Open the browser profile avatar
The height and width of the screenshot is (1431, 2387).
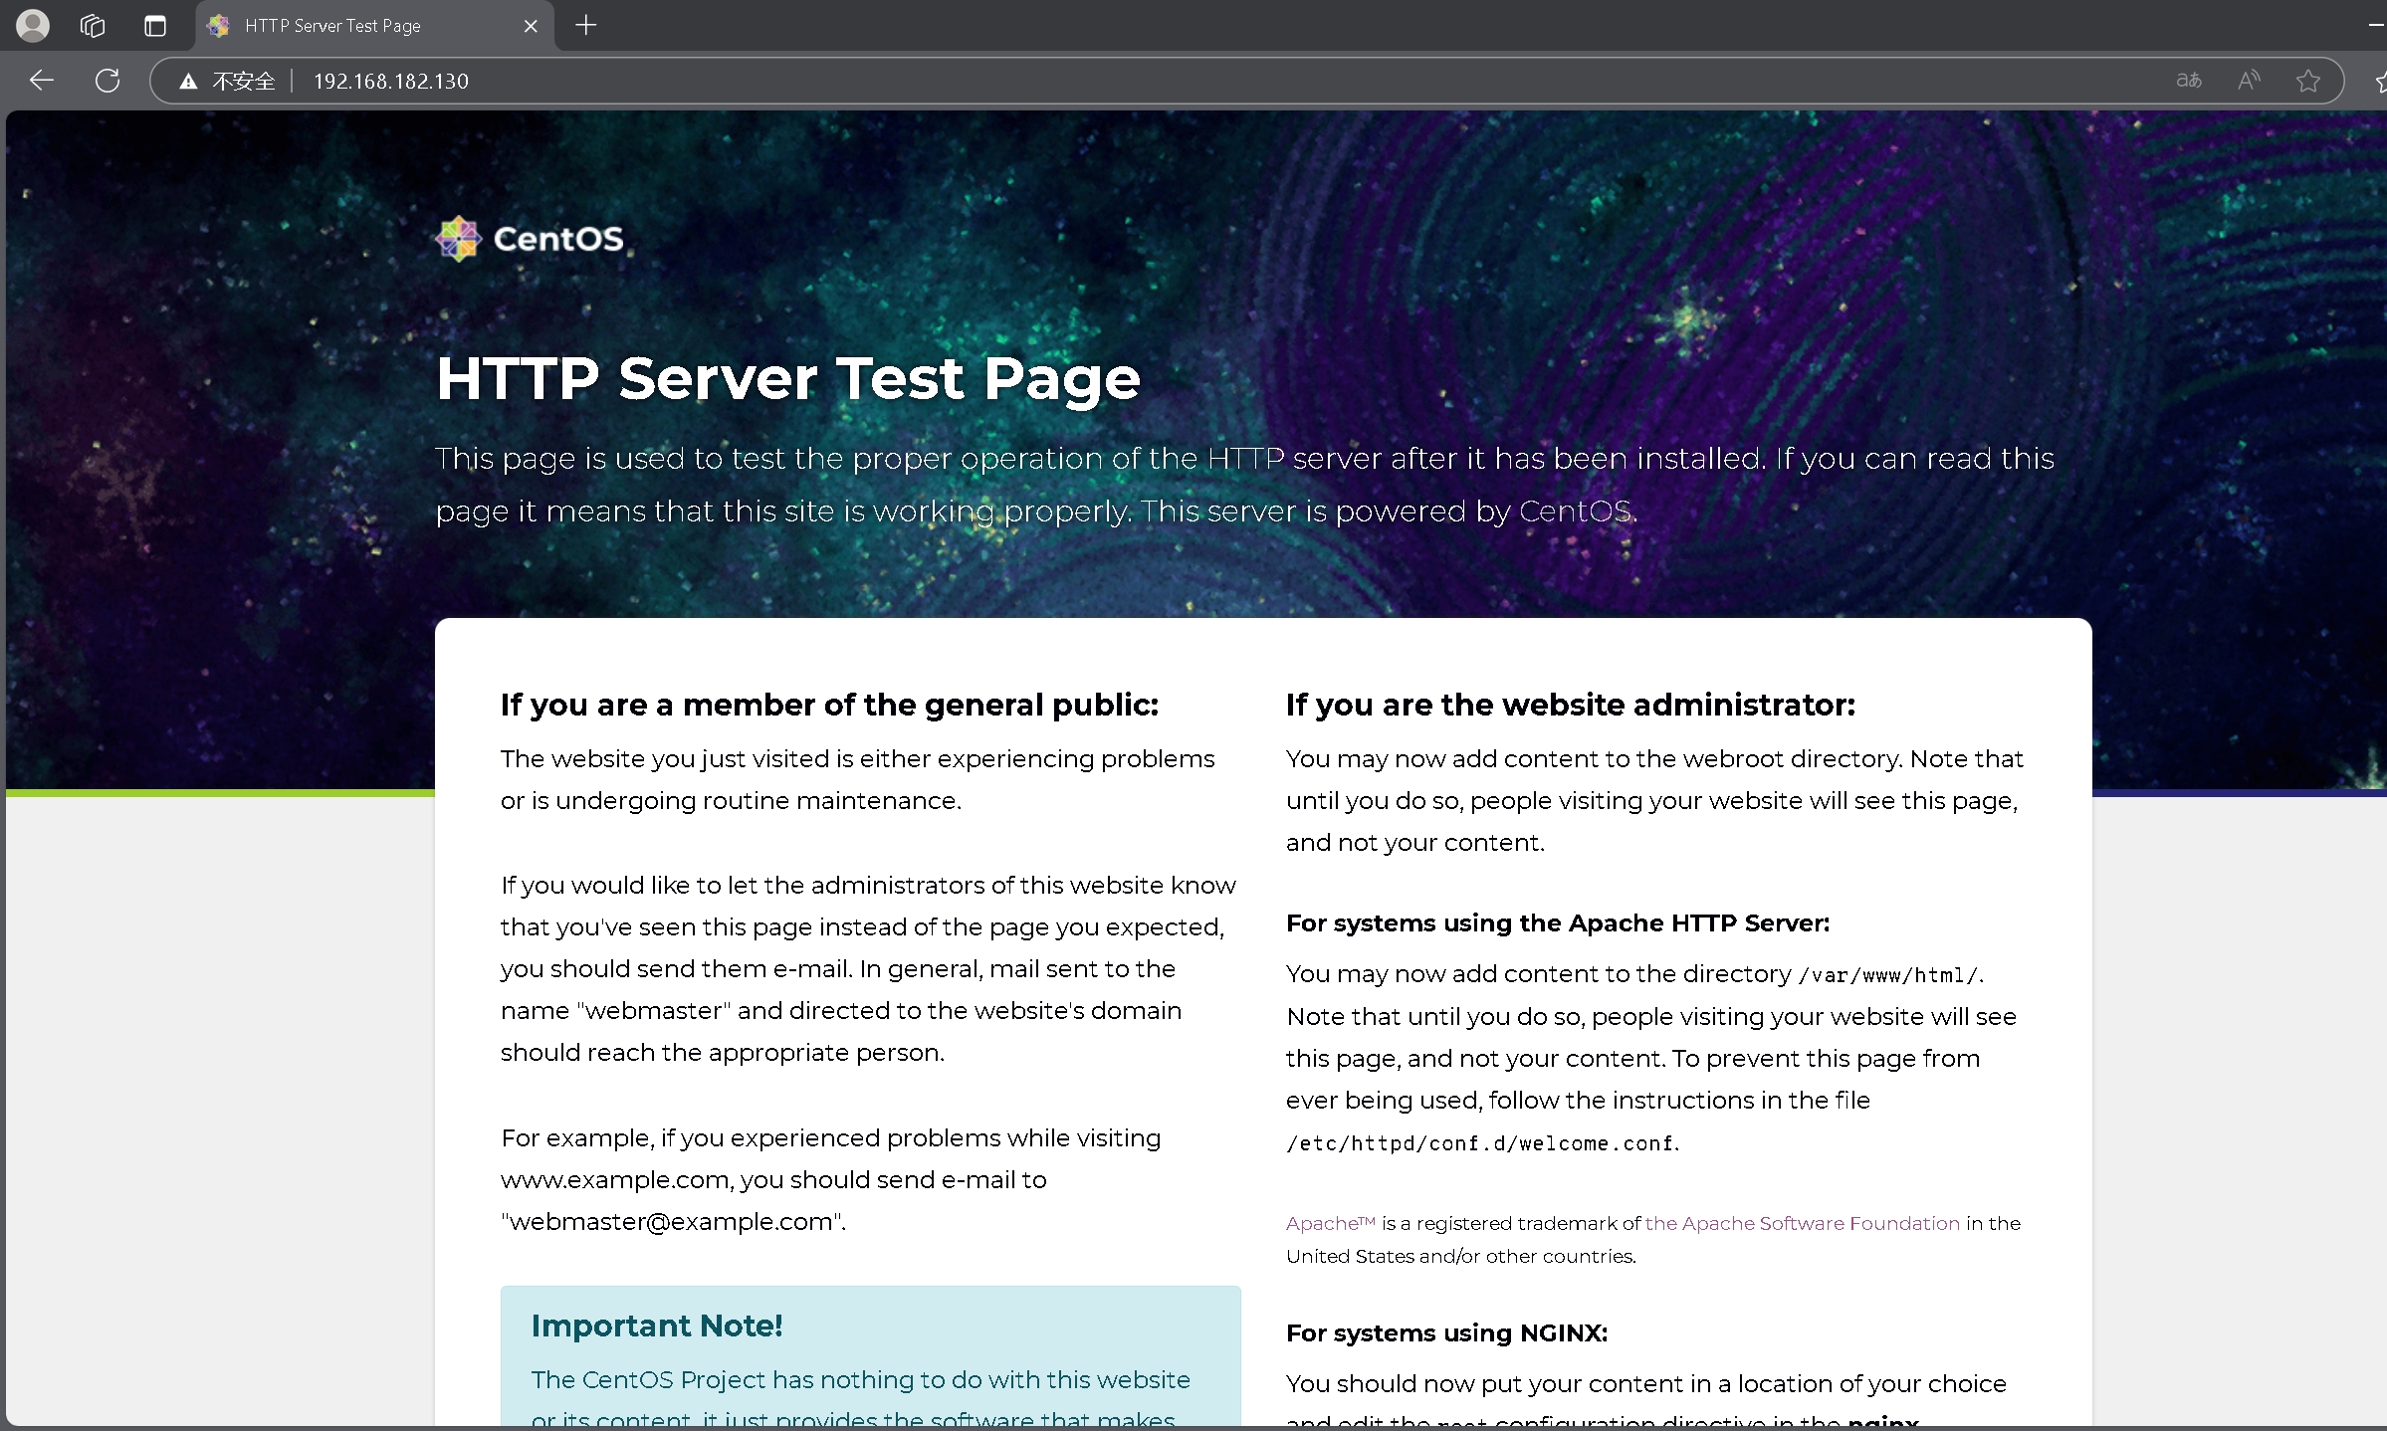(33, 26)
